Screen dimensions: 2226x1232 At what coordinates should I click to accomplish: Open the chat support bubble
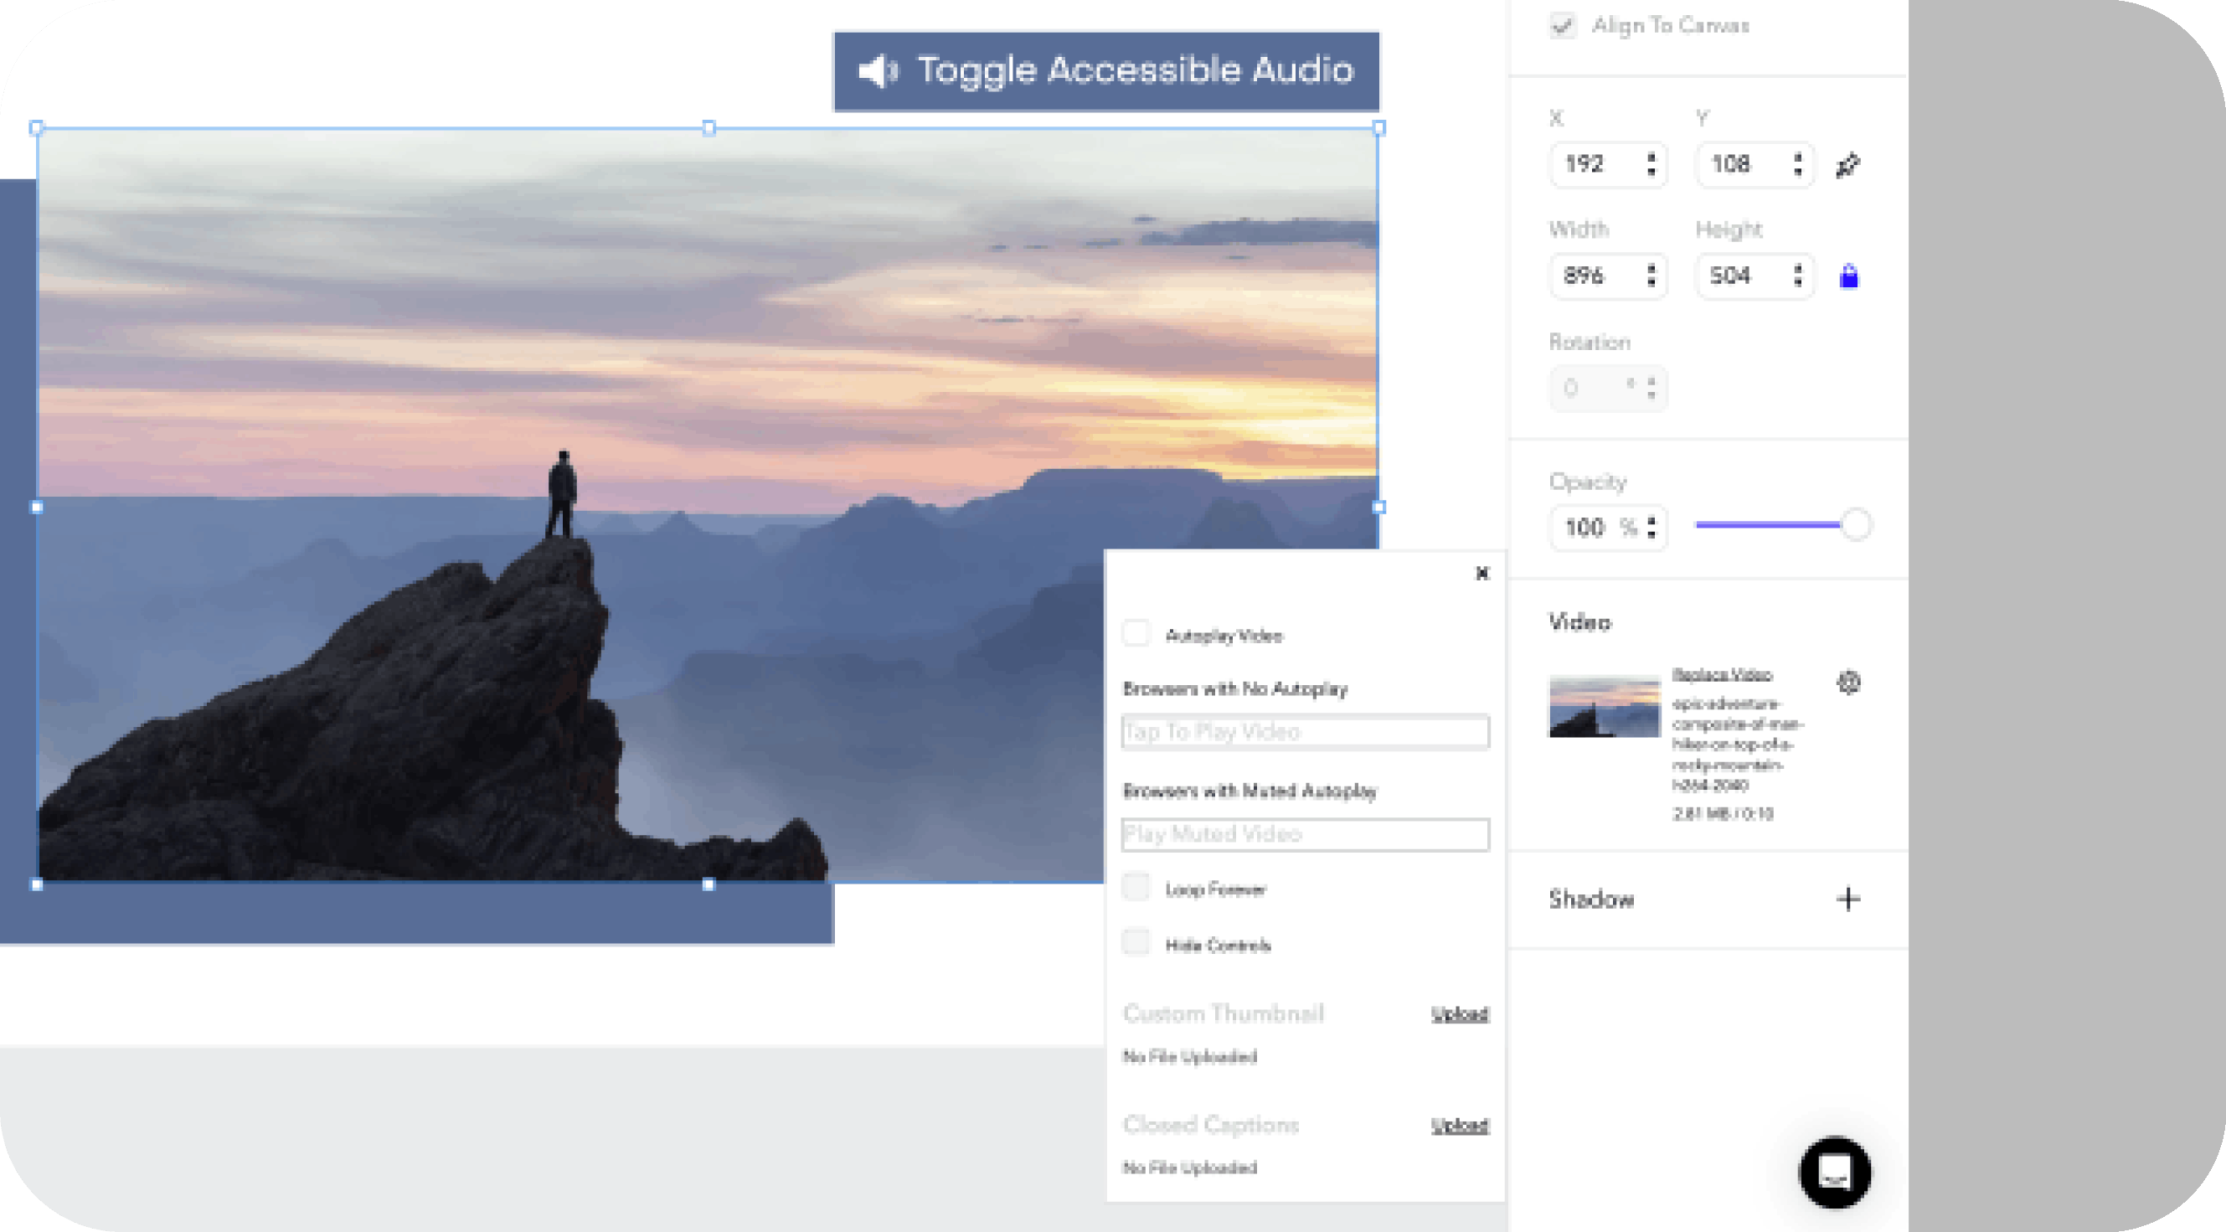(1835, 1173)
